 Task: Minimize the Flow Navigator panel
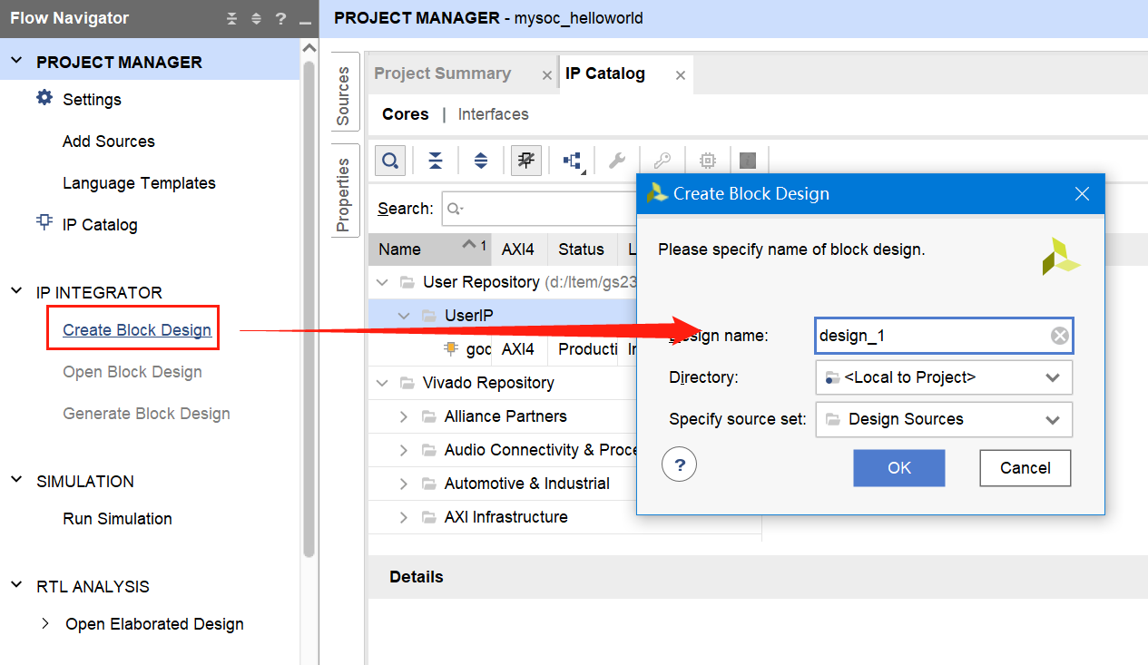pyautogui.click(x=305, y=23)
